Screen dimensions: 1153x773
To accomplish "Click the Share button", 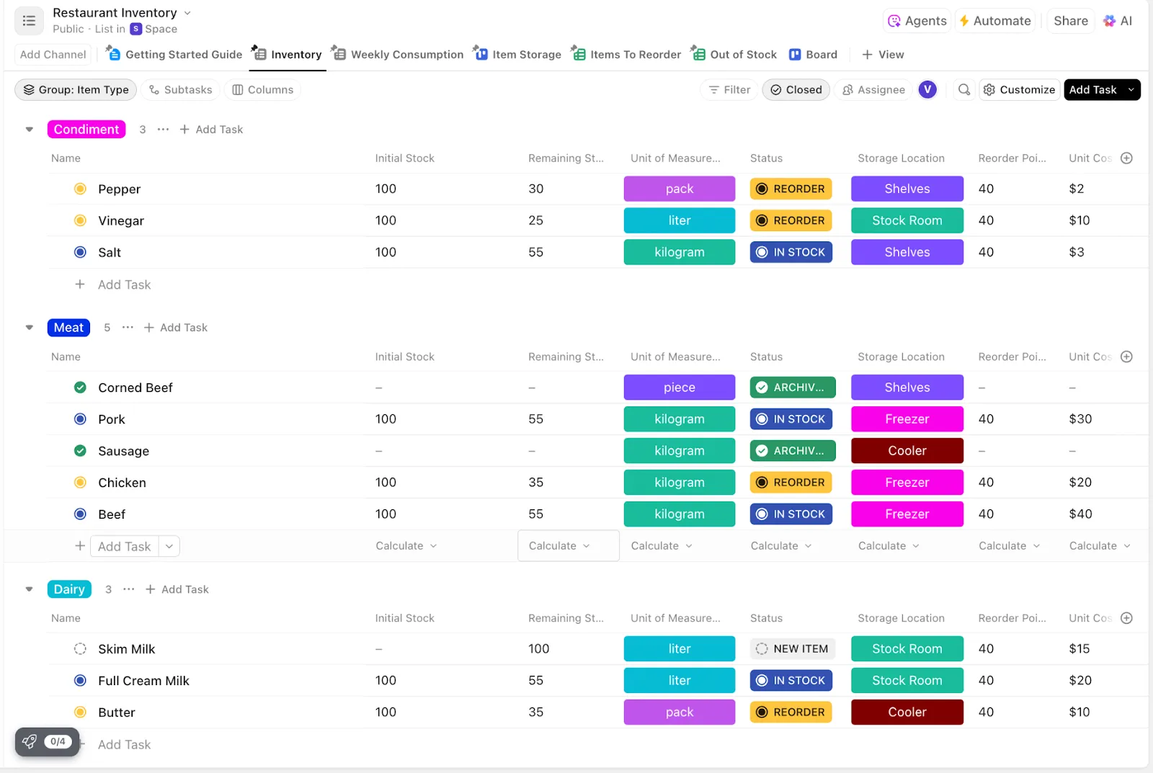I will (1071, 21).
